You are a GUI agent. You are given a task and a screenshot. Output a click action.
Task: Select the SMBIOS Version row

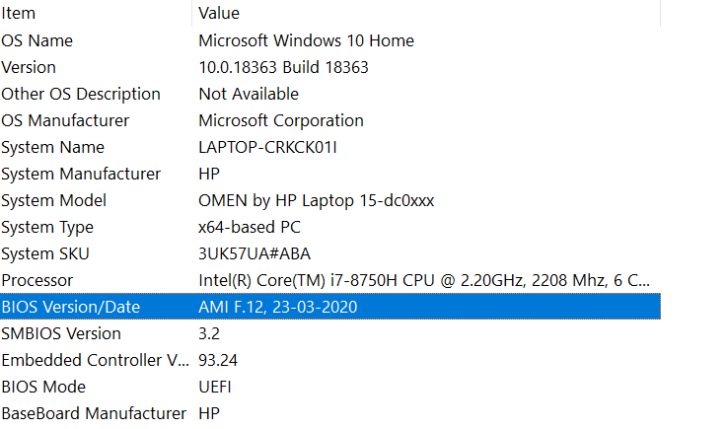[330, 333]
